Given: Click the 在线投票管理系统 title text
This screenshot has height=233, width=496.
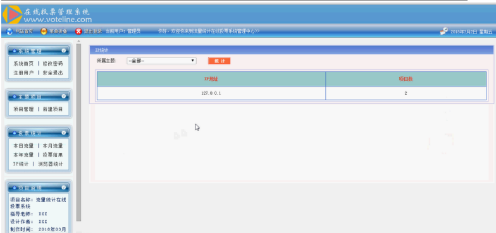Looking at the screenshot, I should click(57, 12).
